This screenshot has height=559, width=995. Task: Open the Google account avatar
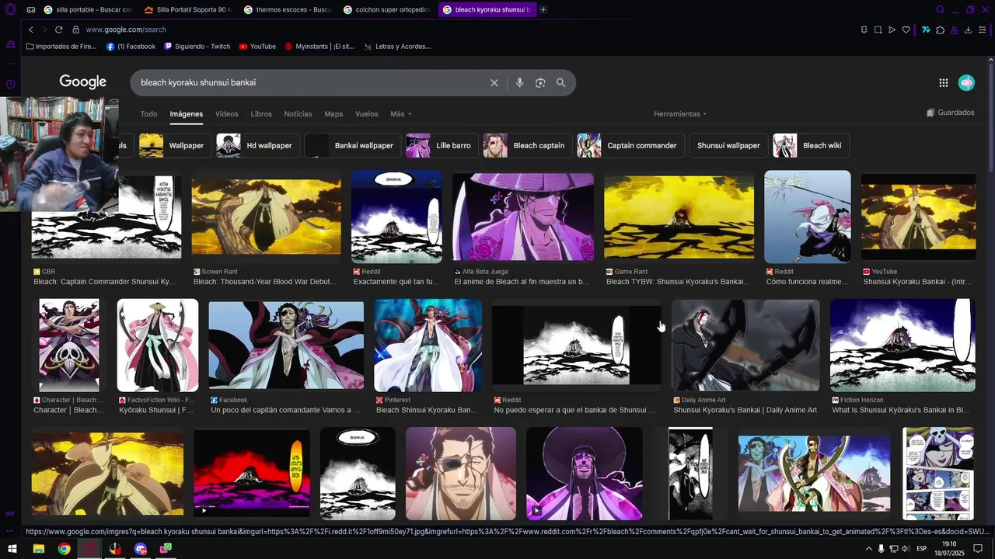tap(966, 83)
